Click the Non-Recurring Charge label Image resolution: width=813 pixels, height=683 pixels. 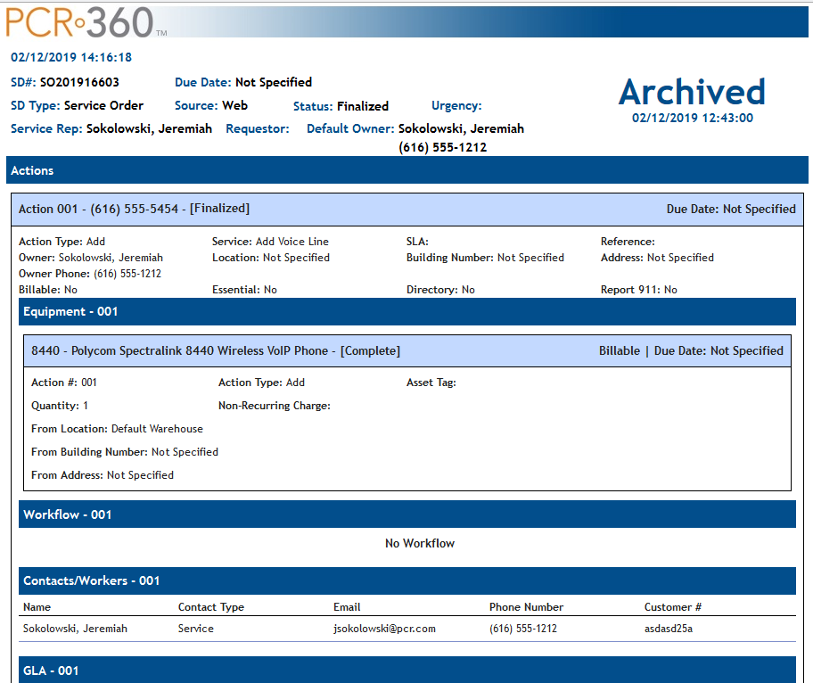[x=275, y=406]
